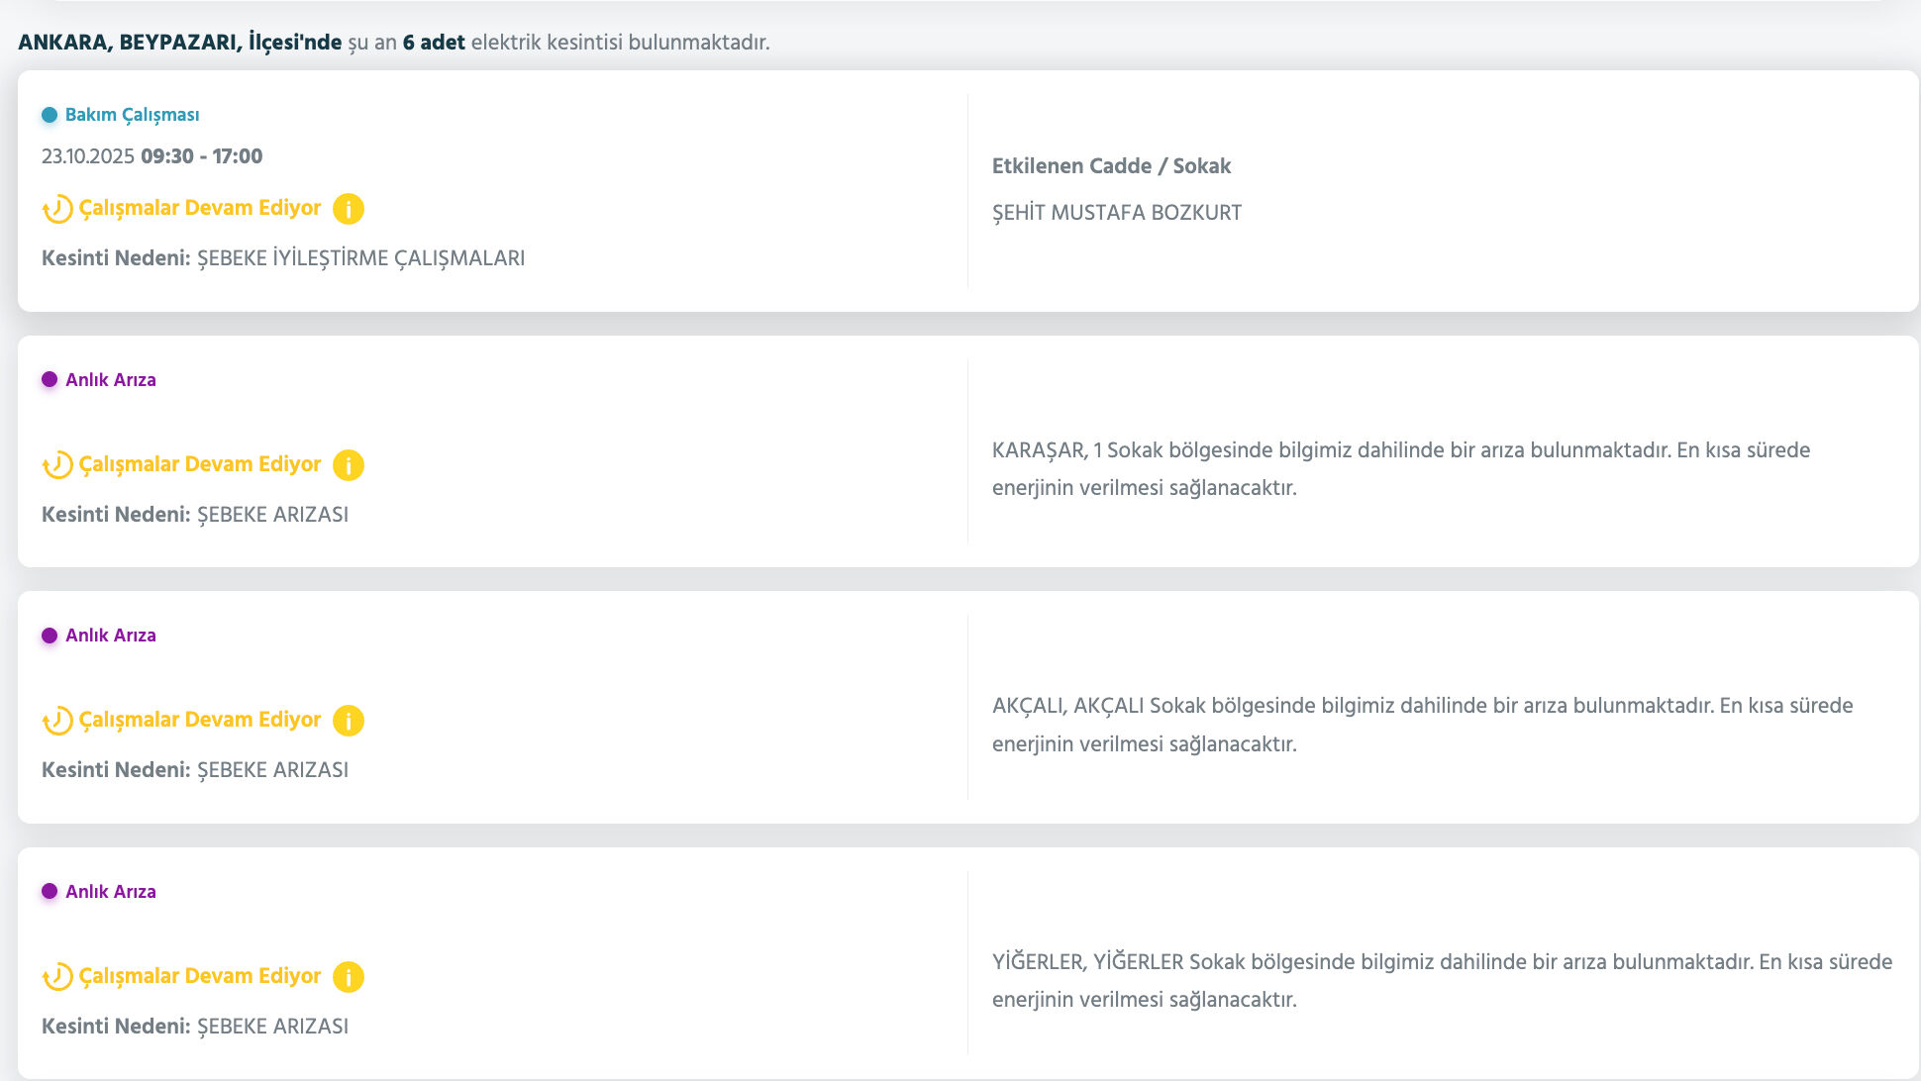1921x1081 pixels.
Task: Click info icon in AKÇALI outage card
Action: [x=348, y=721]
